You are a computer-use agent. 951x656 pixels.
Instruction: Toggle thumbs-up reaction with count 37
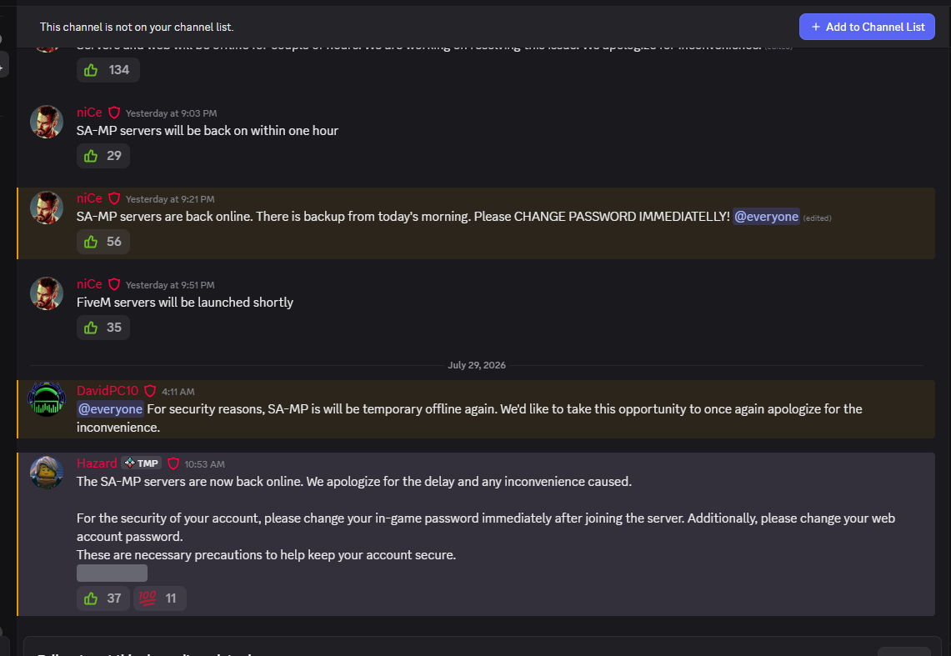103,598
